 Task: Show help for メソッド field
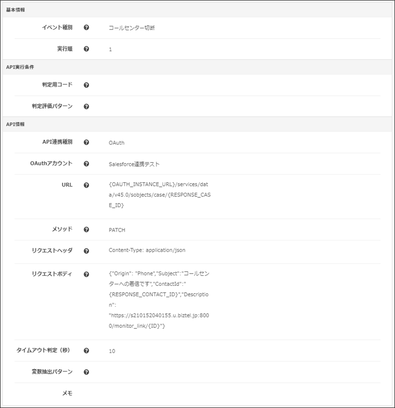[86, 229]
